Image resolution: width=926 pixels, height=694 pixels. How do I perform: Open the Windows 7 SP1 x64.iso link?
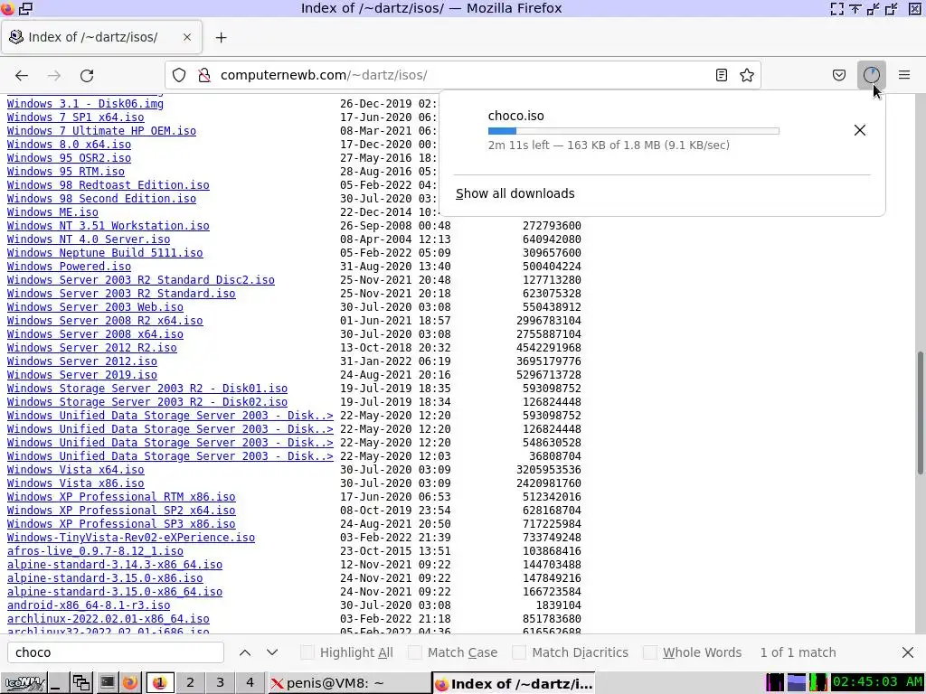click(75, 117)
